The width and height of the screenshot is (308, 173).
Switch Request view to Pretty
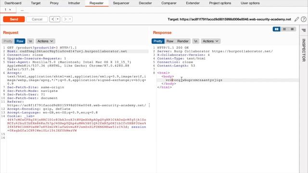(x=8, y=41)
